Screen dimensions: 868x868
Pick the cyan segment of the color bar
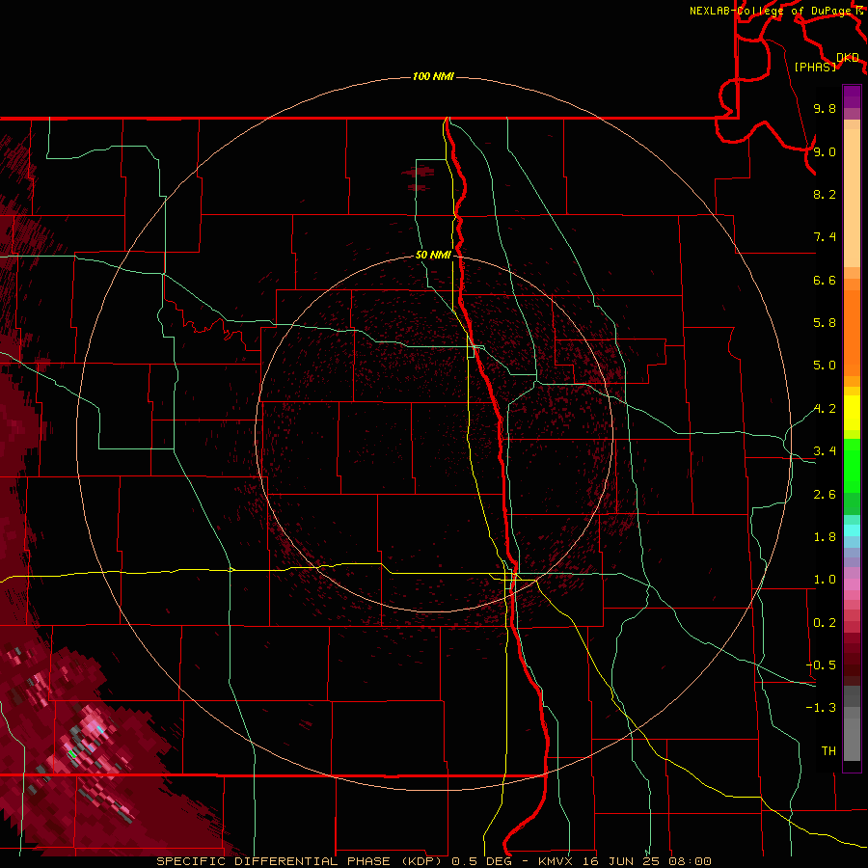852,530
